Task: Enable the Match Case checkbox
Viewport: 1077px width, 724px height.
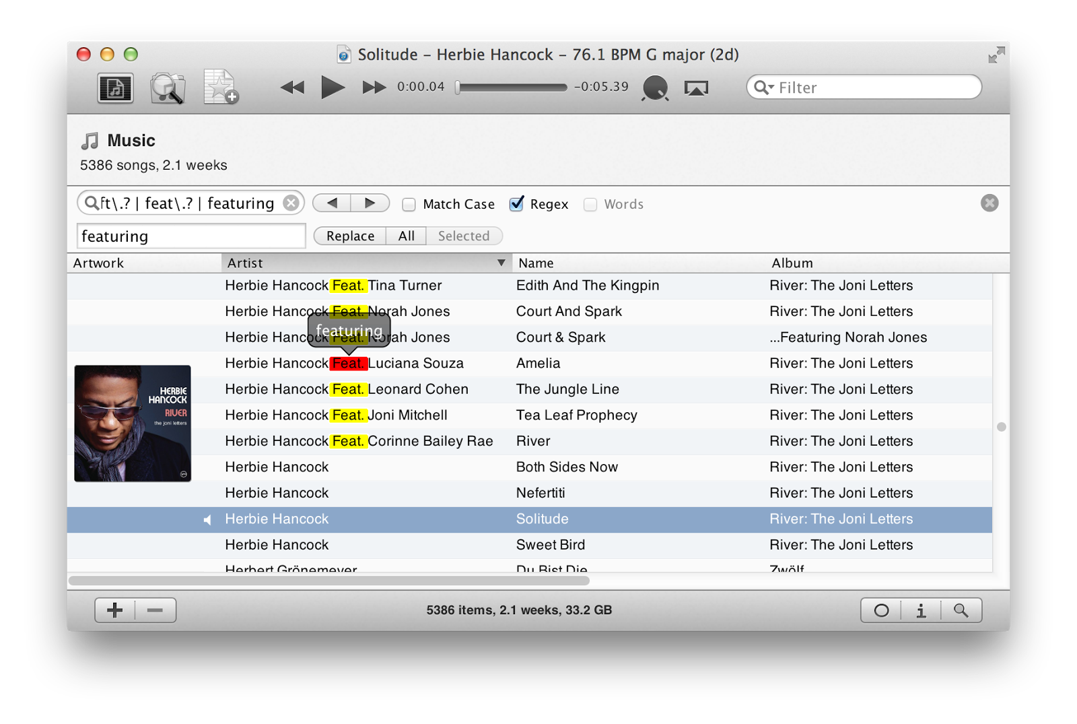Action: (409, 205)
